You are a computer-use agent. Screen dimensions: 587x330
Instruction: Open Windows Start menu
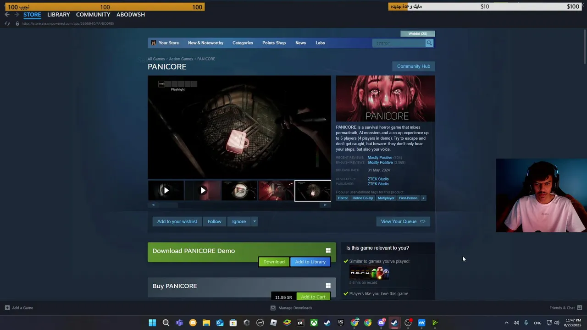[x=152, y=323]
